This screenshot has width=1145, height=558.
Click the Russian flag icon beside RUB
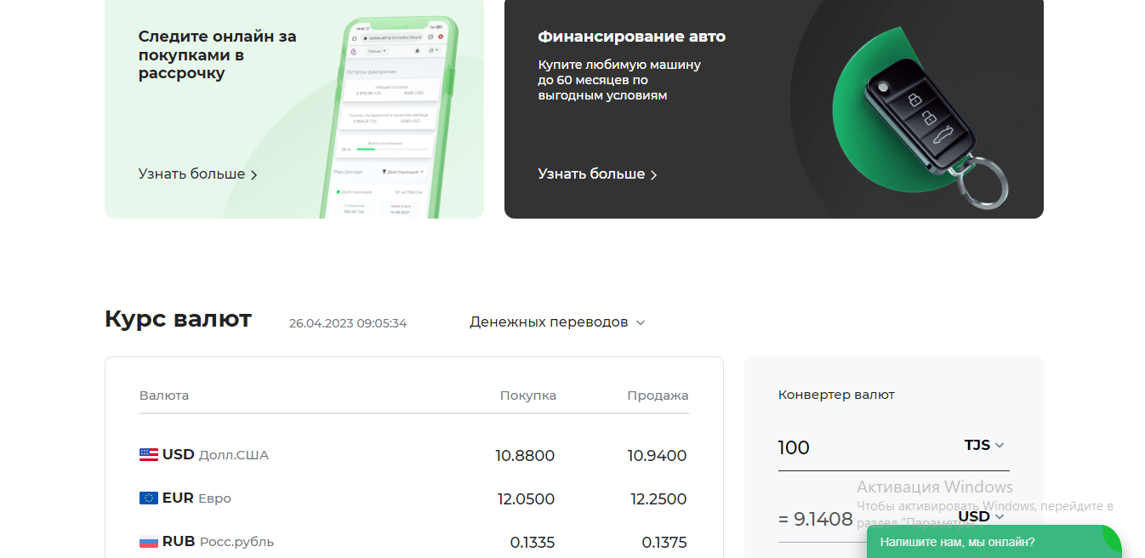tap(148, 542)
